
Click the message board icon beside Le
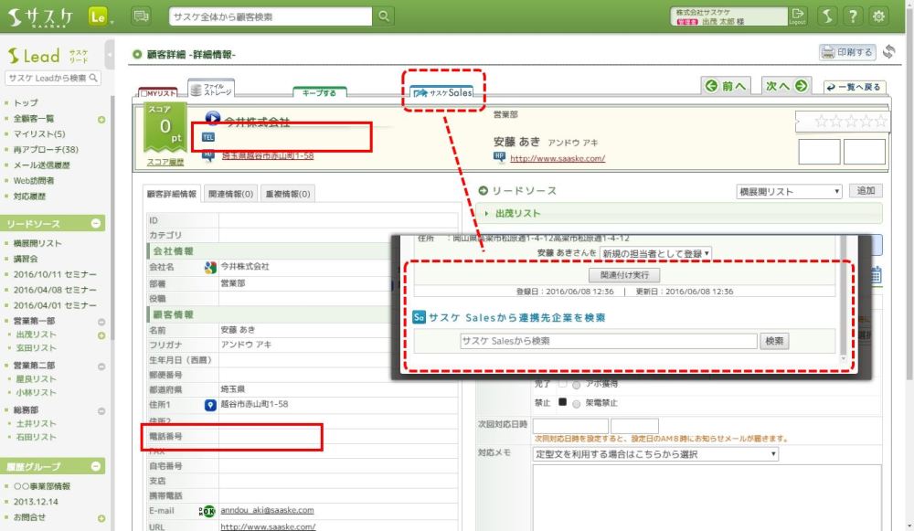click(141, 16)
